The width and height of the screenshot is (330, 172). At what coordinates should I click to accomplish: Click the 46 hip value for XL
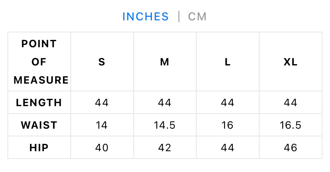290,147
